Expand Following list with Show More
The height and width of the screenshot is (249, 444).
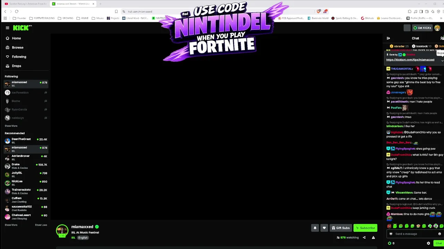(11, 126)
